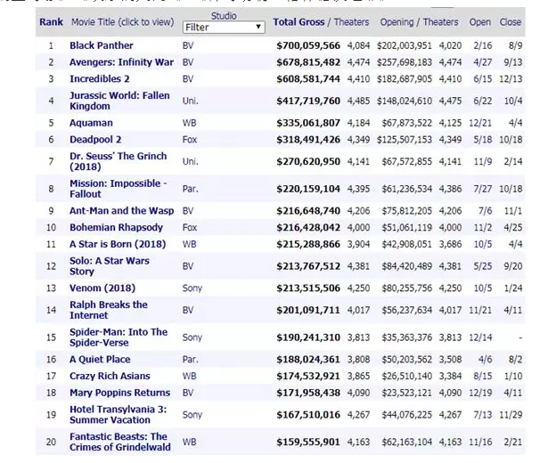Select Uni. studio in Jurassic World row
Image resolution: width=548 pixels, height=463 pixels.
(191, 101)
